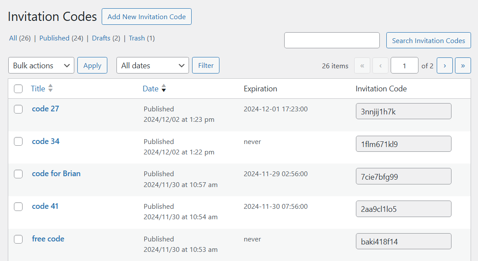This screenshot has height=261, width=478.
Task: Click the 26 items count text
Action: pyautogui.click(x=335, y=66)
